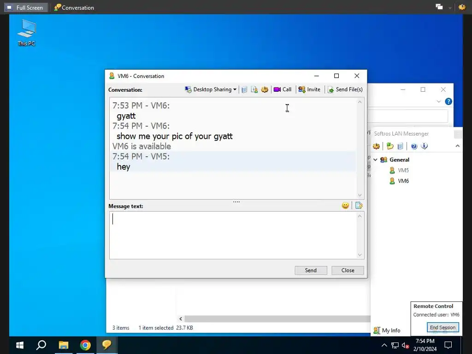Open the notification center icon
This screenshot has height=354, width=472.
coord(448,345)
